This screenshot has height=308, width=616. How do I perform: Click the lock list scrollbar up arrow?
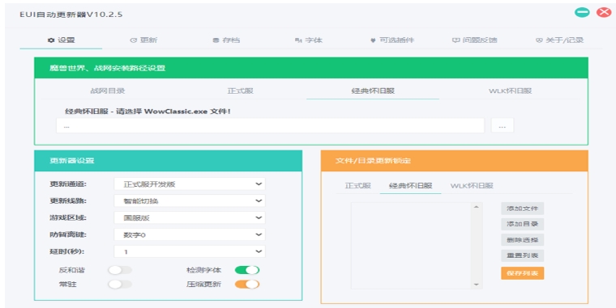click(476, 207)
